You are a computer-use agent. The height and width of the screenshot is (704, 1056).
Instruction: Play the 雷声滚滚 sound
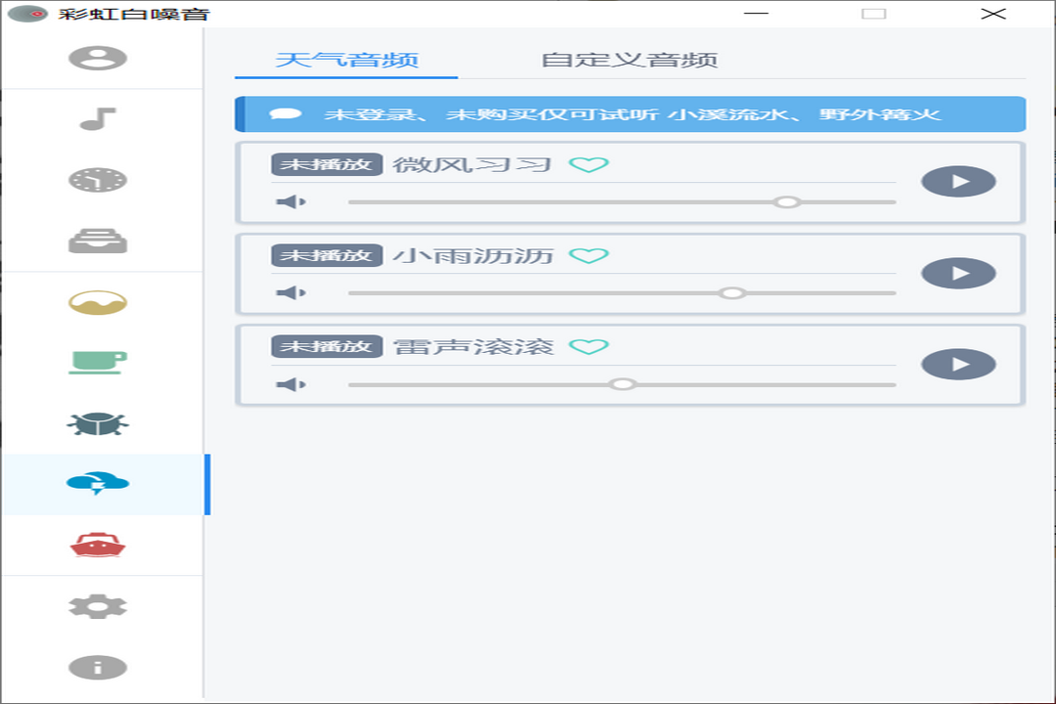959,365
